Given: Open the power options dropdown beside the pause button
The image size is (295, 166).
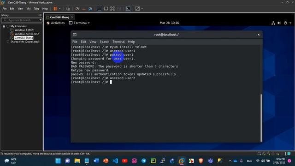Looking at the screenshot, I should 59,9.
